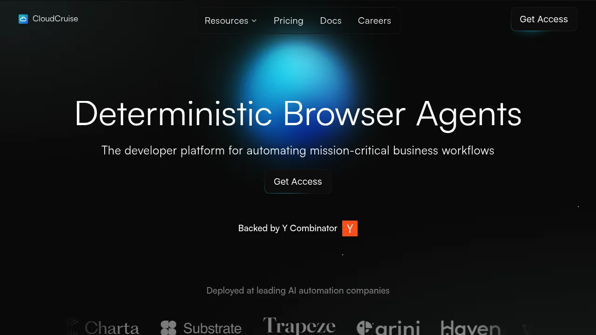
Task: Open the Docs link in navigation
Action: (x=331, y=20)
